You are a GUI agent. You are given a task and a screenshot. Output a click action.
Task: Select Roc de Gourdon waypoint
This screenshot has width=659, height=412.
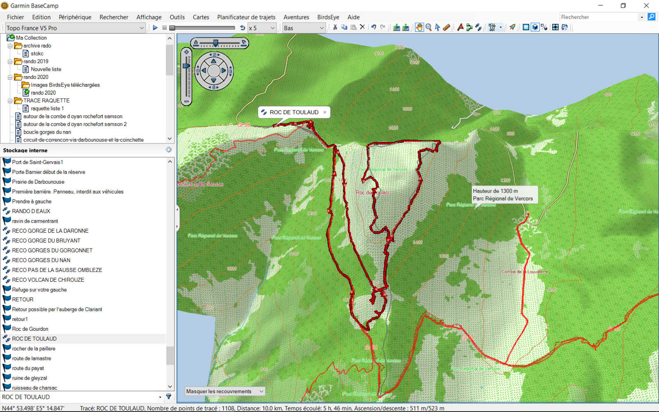click(30, 329)
